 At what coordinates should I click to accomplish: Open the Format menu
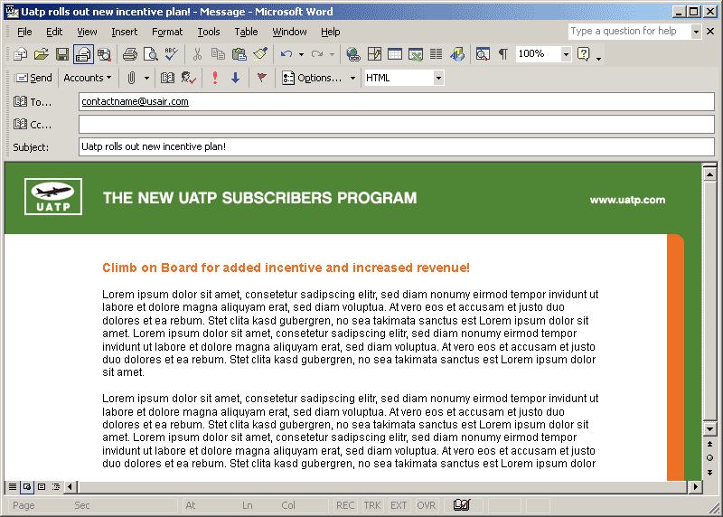[167, 32]
